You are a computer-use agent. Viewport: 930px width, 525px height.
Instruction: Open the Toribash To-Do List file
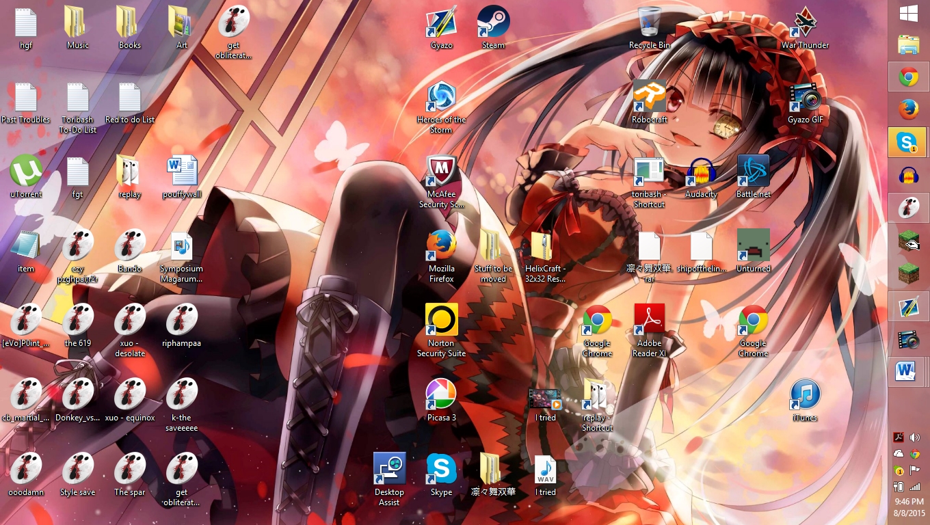click(x=78, y=109)
